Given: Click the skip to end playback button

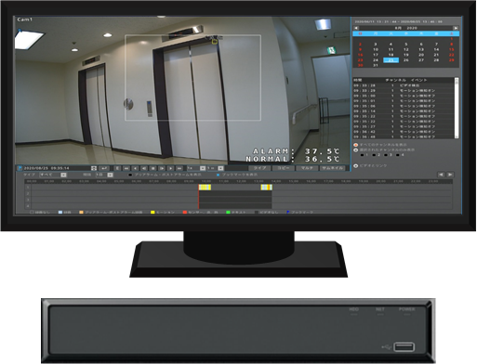Looking at the screenshot, I should [x=179, y=168].
